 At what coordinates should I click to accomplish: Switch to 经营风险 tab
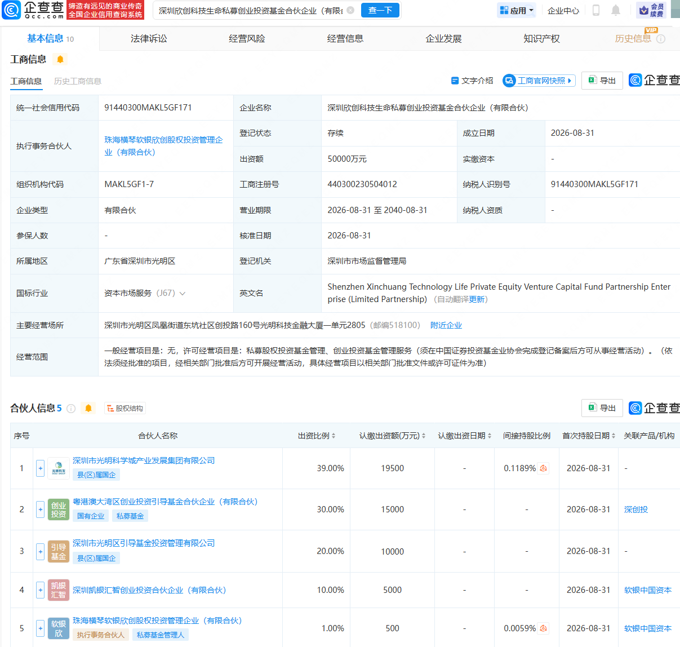247,39
